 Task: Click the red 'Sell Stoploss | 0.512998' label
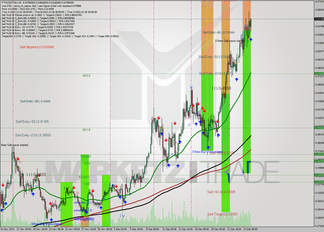[37, 47]
